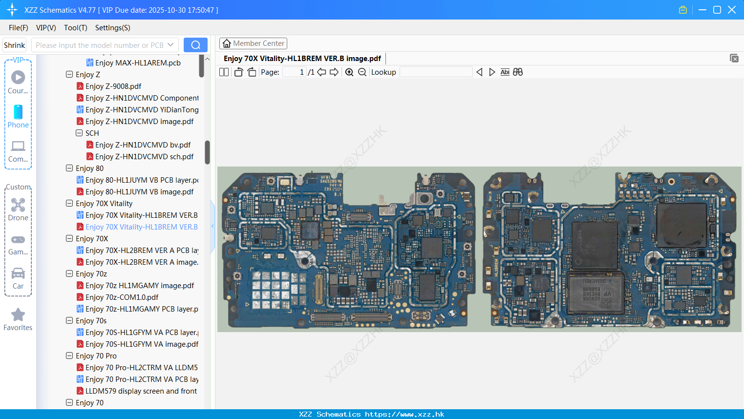Click the tab list icon at top right
Viewport: 744px width, 419px height.
734,58
